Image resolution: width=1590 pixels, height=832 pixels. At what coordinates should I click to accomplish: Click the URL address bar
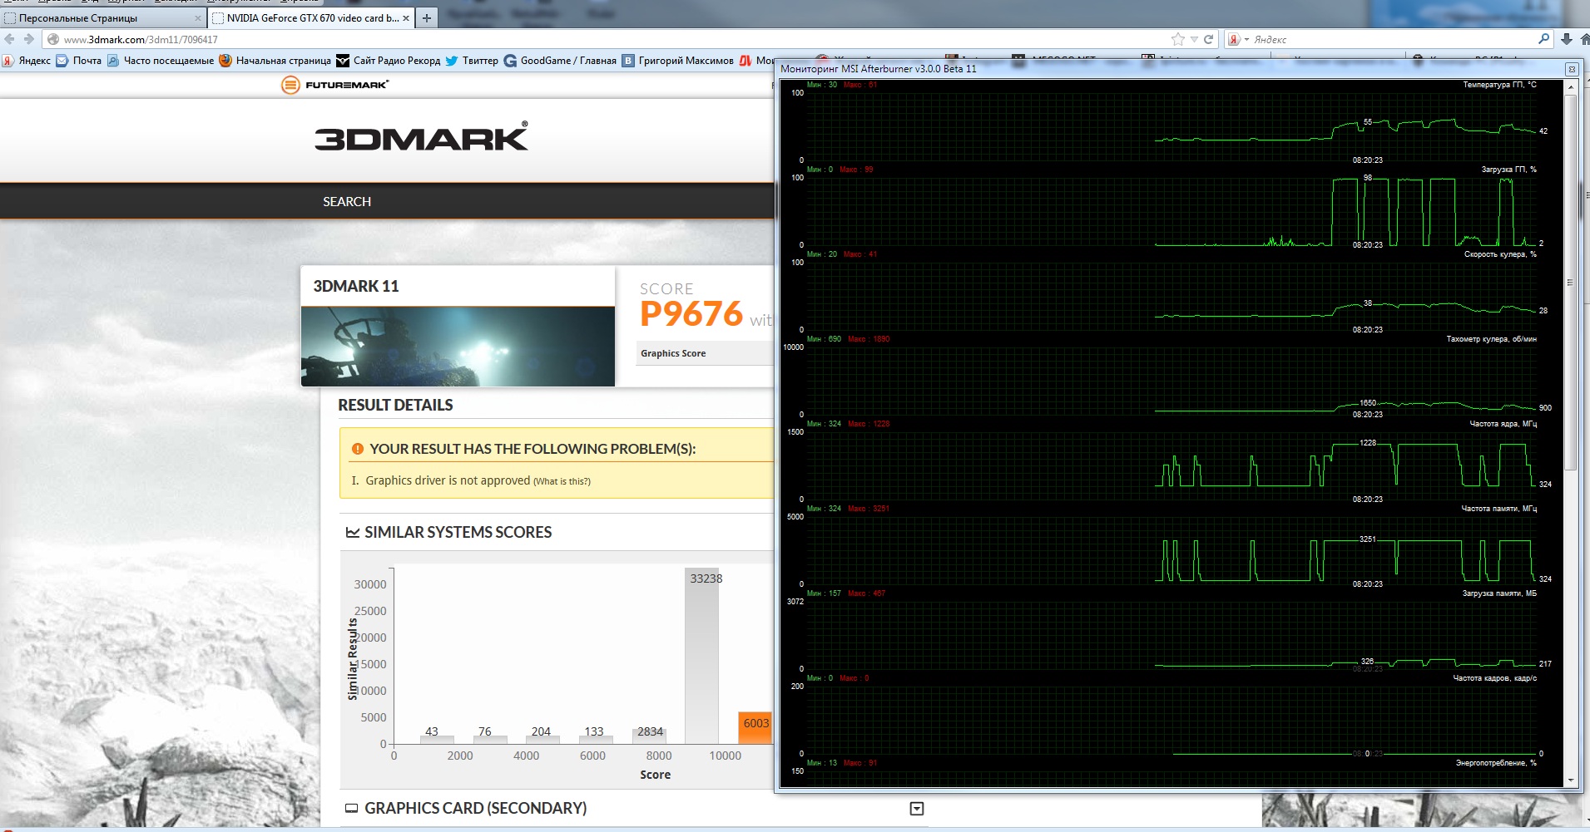tap(582, 39)
